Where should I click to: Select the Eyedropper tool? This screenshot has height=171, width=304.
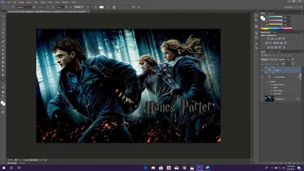click(x=3, y=37)
